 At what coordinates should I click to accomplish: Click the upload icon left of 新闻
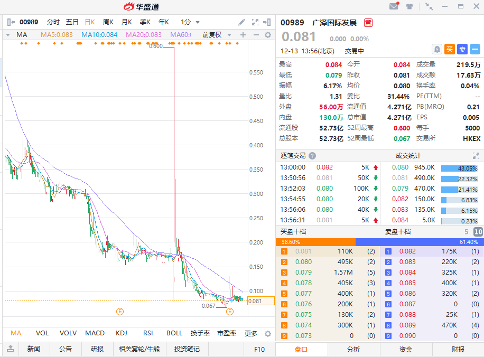point(10,349)
